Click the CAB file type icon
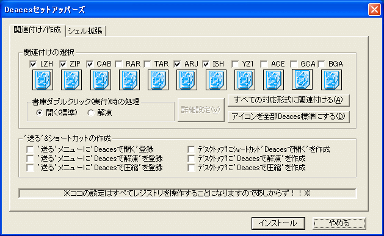 coord(100,80)
